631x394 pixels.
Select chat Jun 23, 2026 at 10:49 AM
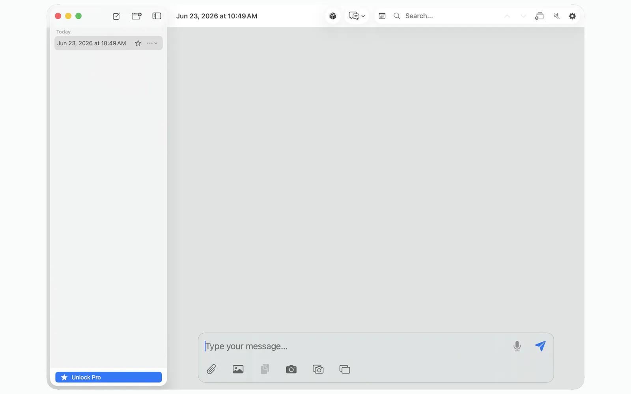(x=108, y=43)
